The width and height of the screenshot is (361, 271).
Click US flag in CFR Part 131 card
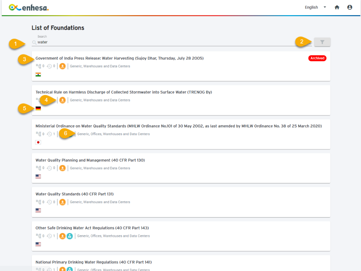point(38,210)
